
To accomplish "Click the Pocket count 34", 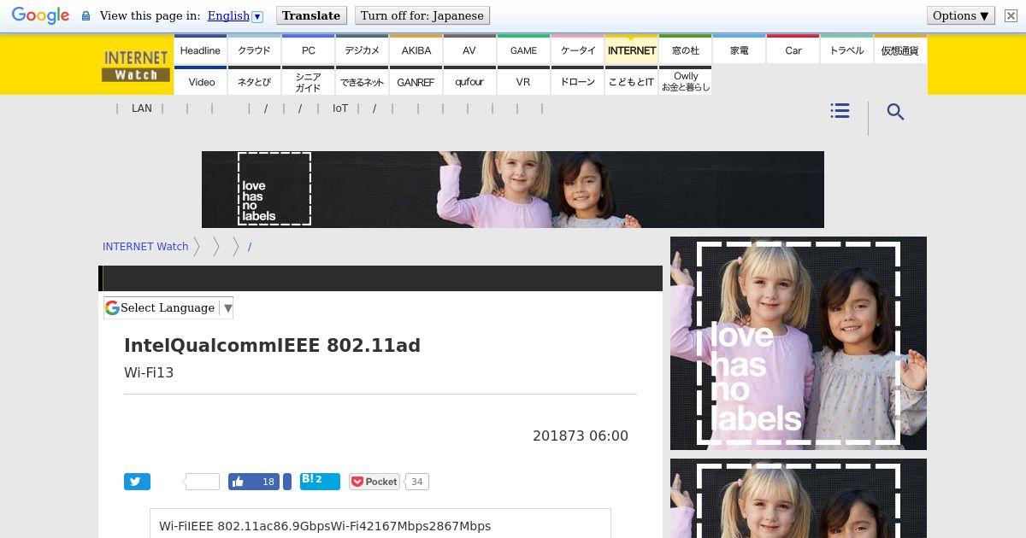I will pyautogui.click(x=416, y=482).
